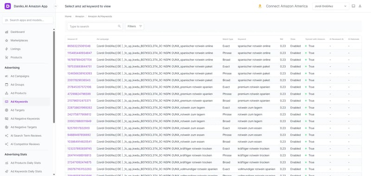Click the Ad Keywords Daily Stats icon
The image size is (371, 176).
(x=6, y=171)
